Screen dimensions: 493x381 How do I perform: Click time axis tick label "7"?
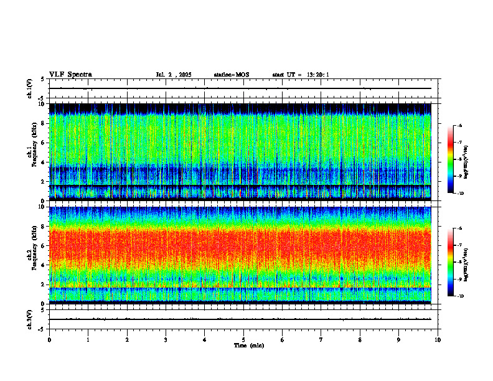[321, 340]
